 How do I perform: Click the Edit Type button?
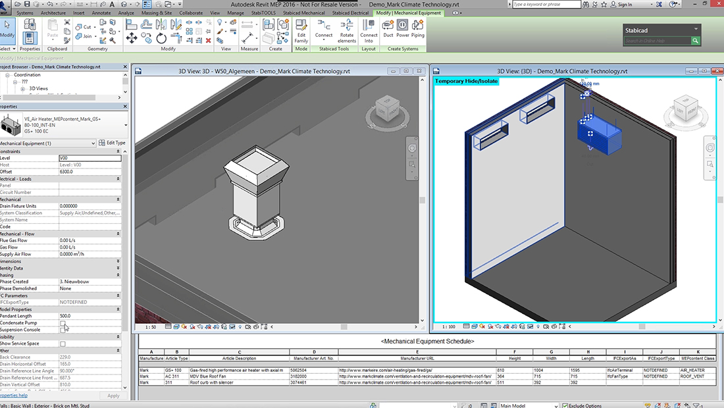pos(111,143)
